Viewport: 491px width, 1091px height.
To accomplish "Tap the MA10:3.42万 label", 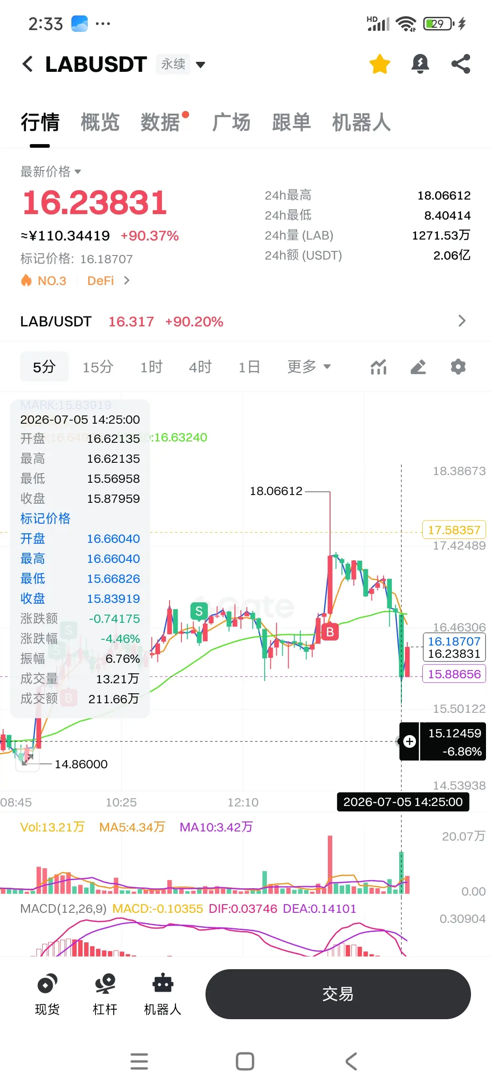I will 216,827.
